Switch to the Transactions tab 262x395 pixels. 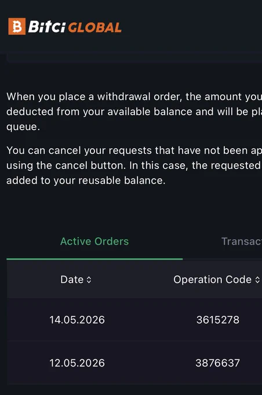241,241
